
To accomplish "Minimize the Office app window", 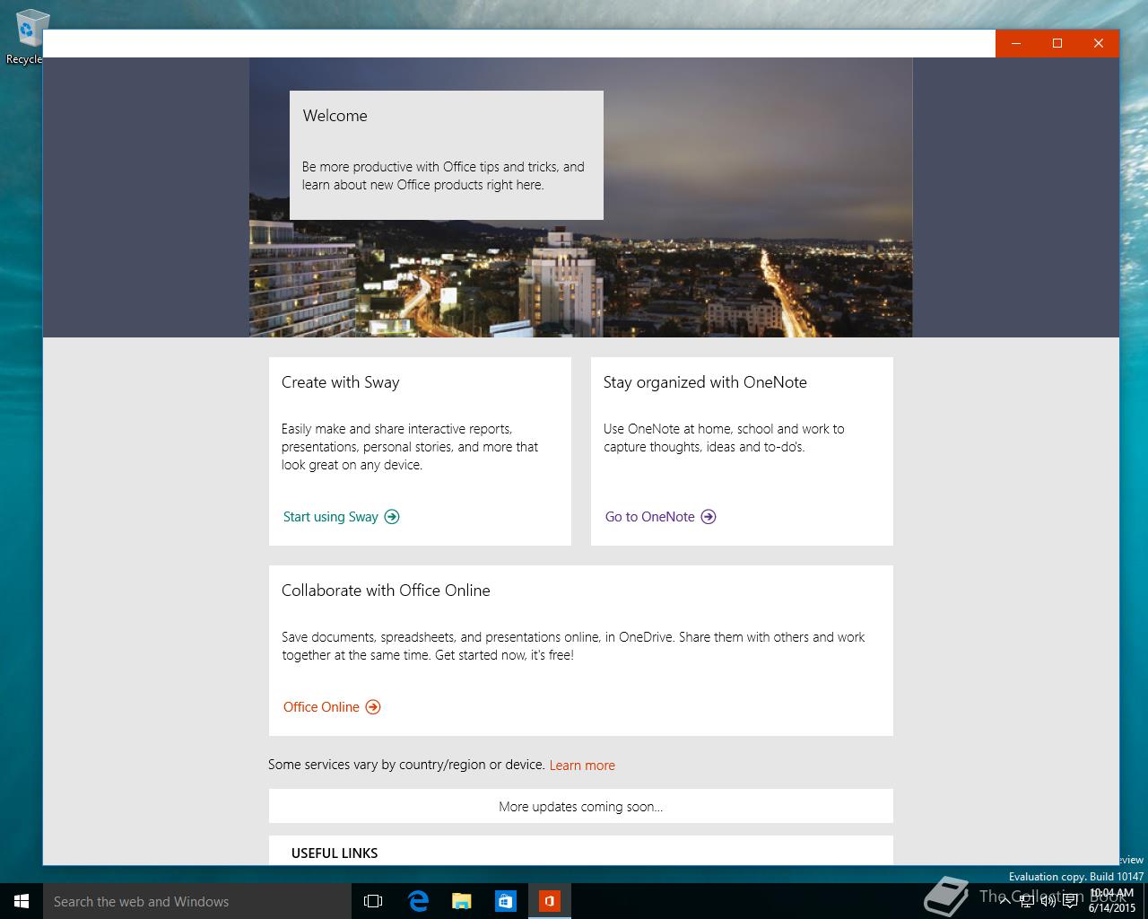I will pyautogui.click(x=1016, y=43).
